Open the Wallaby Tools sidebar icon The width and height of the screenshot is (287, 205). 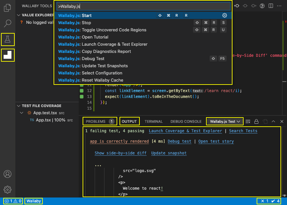tap(8, 55)
